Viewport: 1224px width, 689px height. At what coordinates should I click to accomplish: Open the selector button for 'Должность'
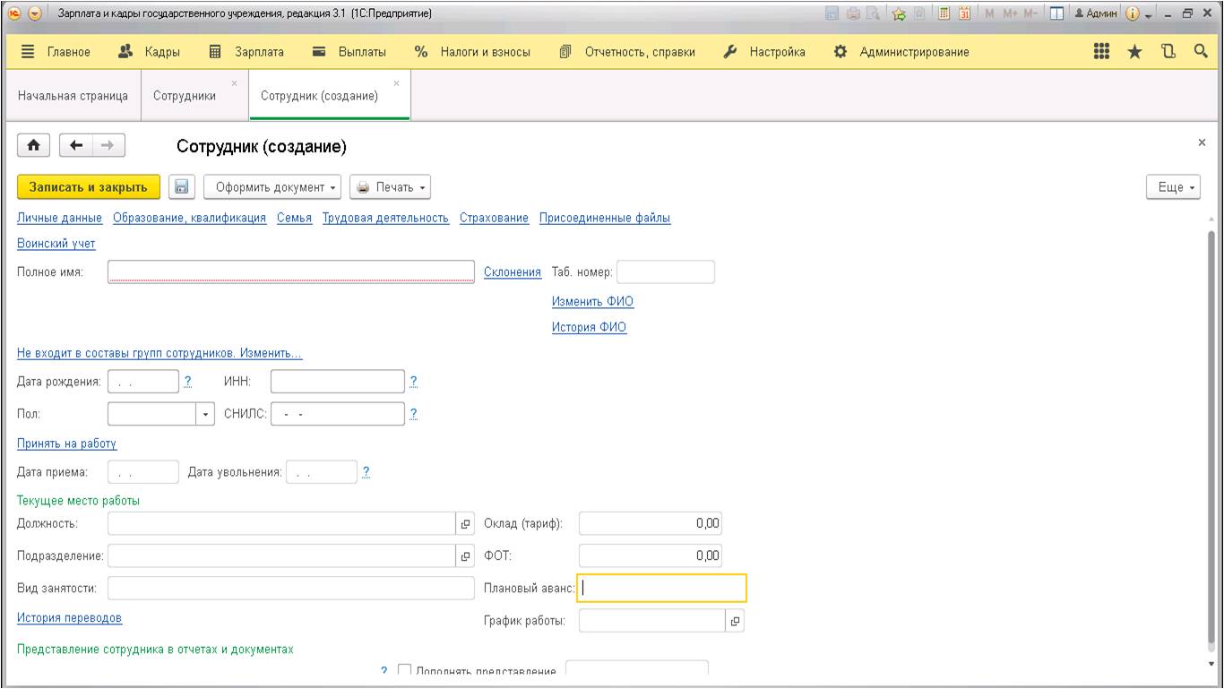click(x=465, y=524)
